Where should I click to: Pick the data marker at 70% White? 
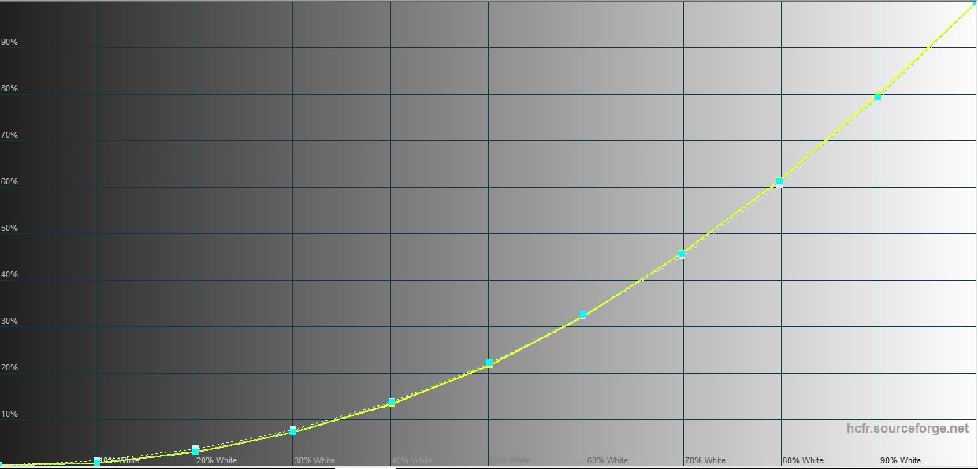click(x=682, y=254)
